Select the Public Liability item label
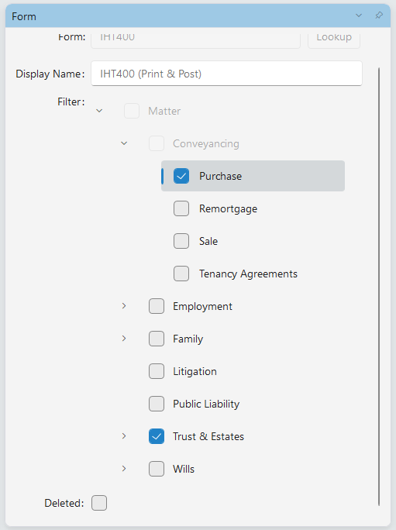The width and height of the screenshot is (396, 530). pyautogui.click(x=206, y=404)
